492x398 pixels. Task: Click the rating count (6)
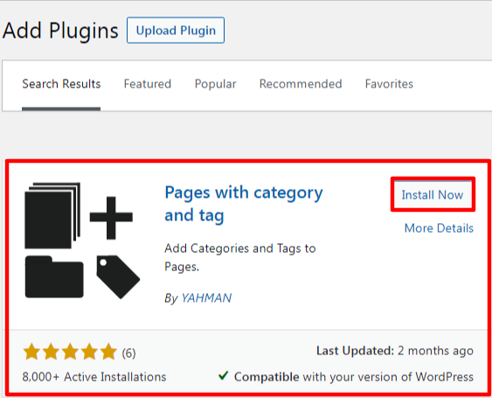128,353
